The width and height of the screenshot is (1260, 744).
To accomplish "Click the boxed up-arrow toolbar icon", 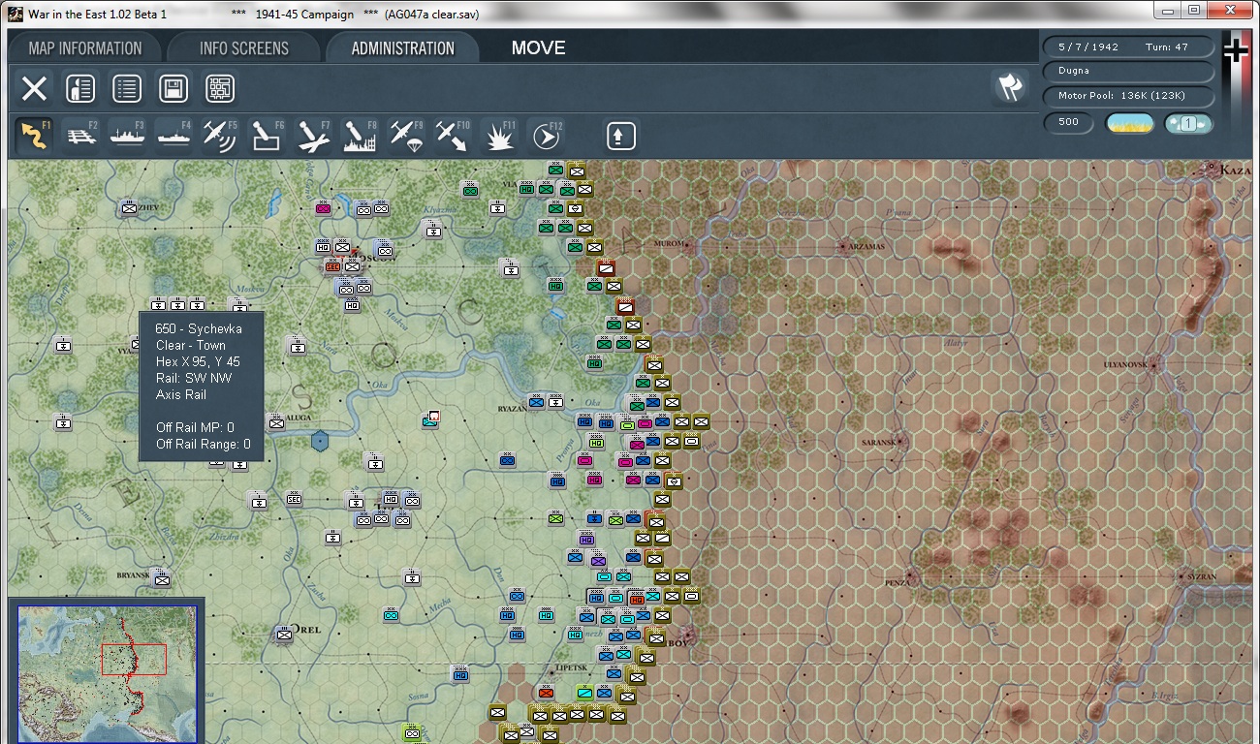I will 621,136.
